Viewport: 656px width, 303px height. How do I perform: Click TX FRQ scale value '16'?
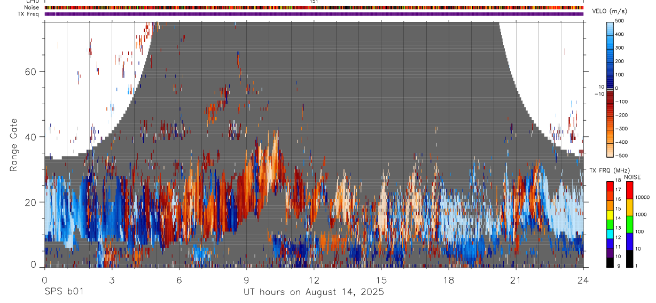point(618,199)
